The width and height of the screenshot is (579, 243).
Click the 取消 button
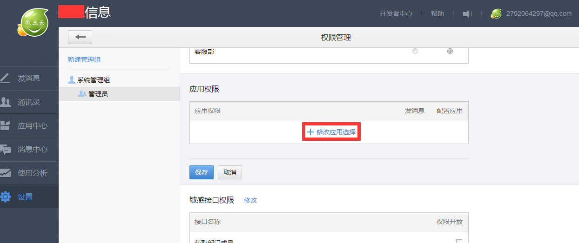click(x=230, y=172)
